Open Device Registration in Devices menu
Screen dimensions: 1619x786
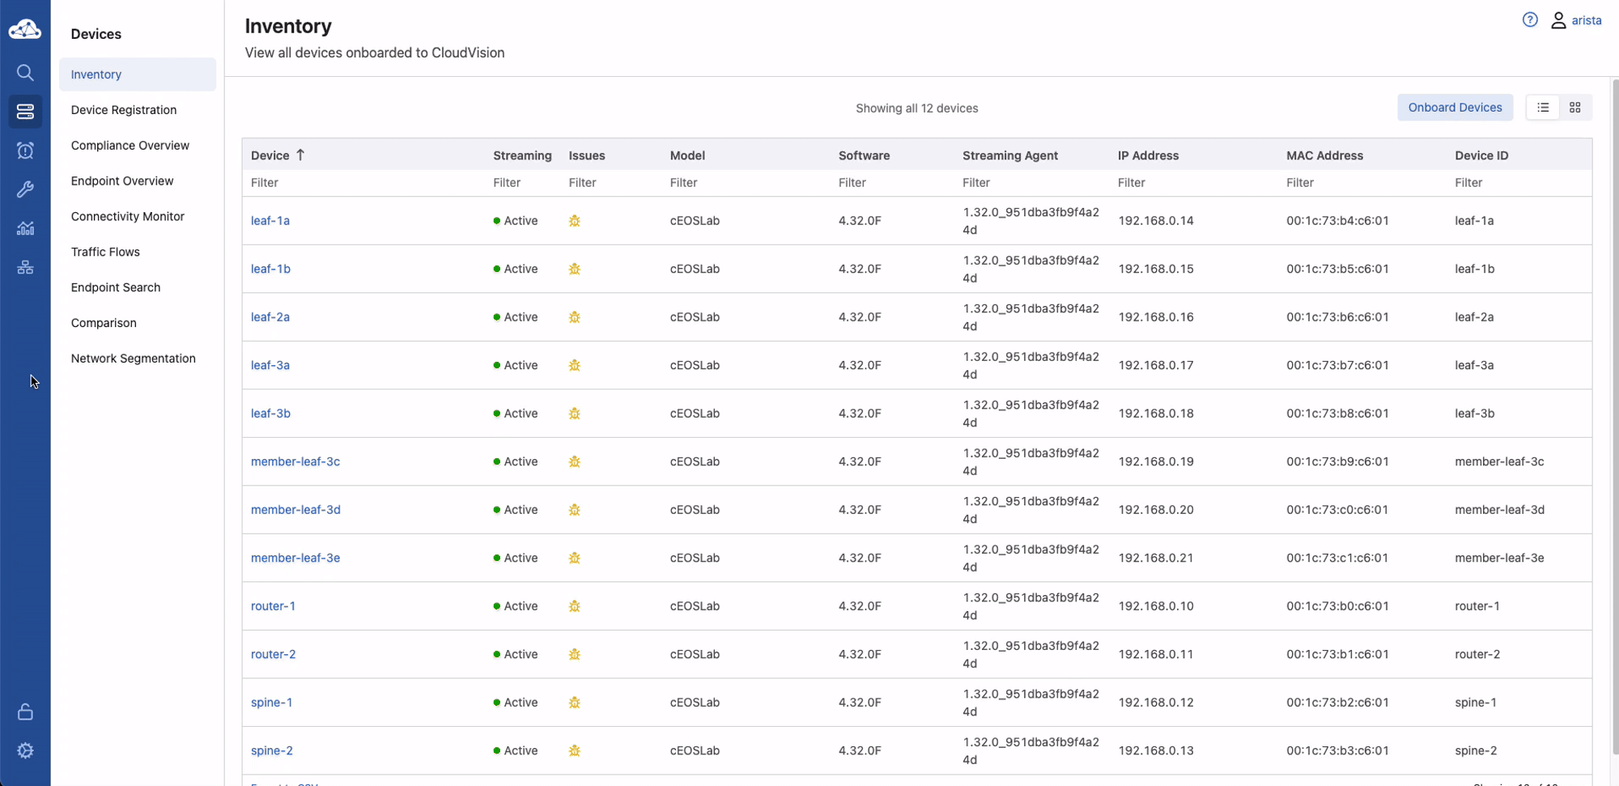click(x=123, y=110)
